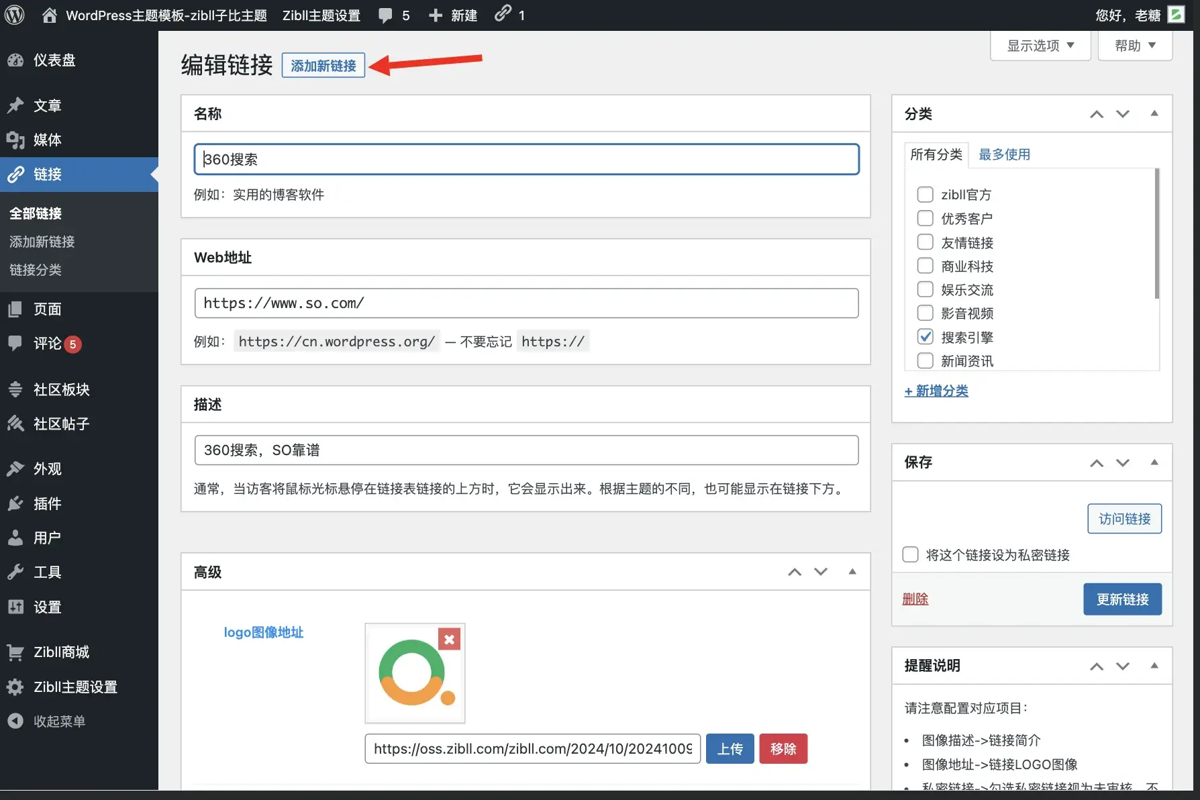Click the 添加新链接 button beside title
This screenshot has height=800, width=1200.
click(x=323, y=66)
